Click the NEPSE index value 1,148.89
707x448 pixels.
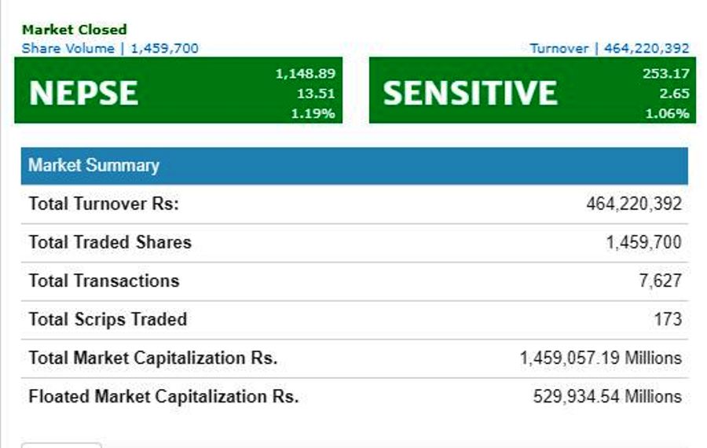305,74
